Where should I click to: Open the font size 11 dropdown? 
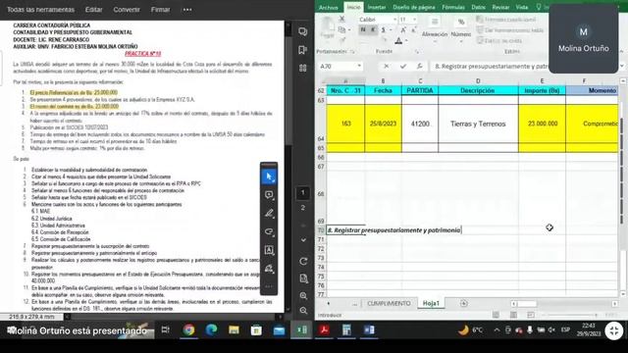tap(414, 20)
